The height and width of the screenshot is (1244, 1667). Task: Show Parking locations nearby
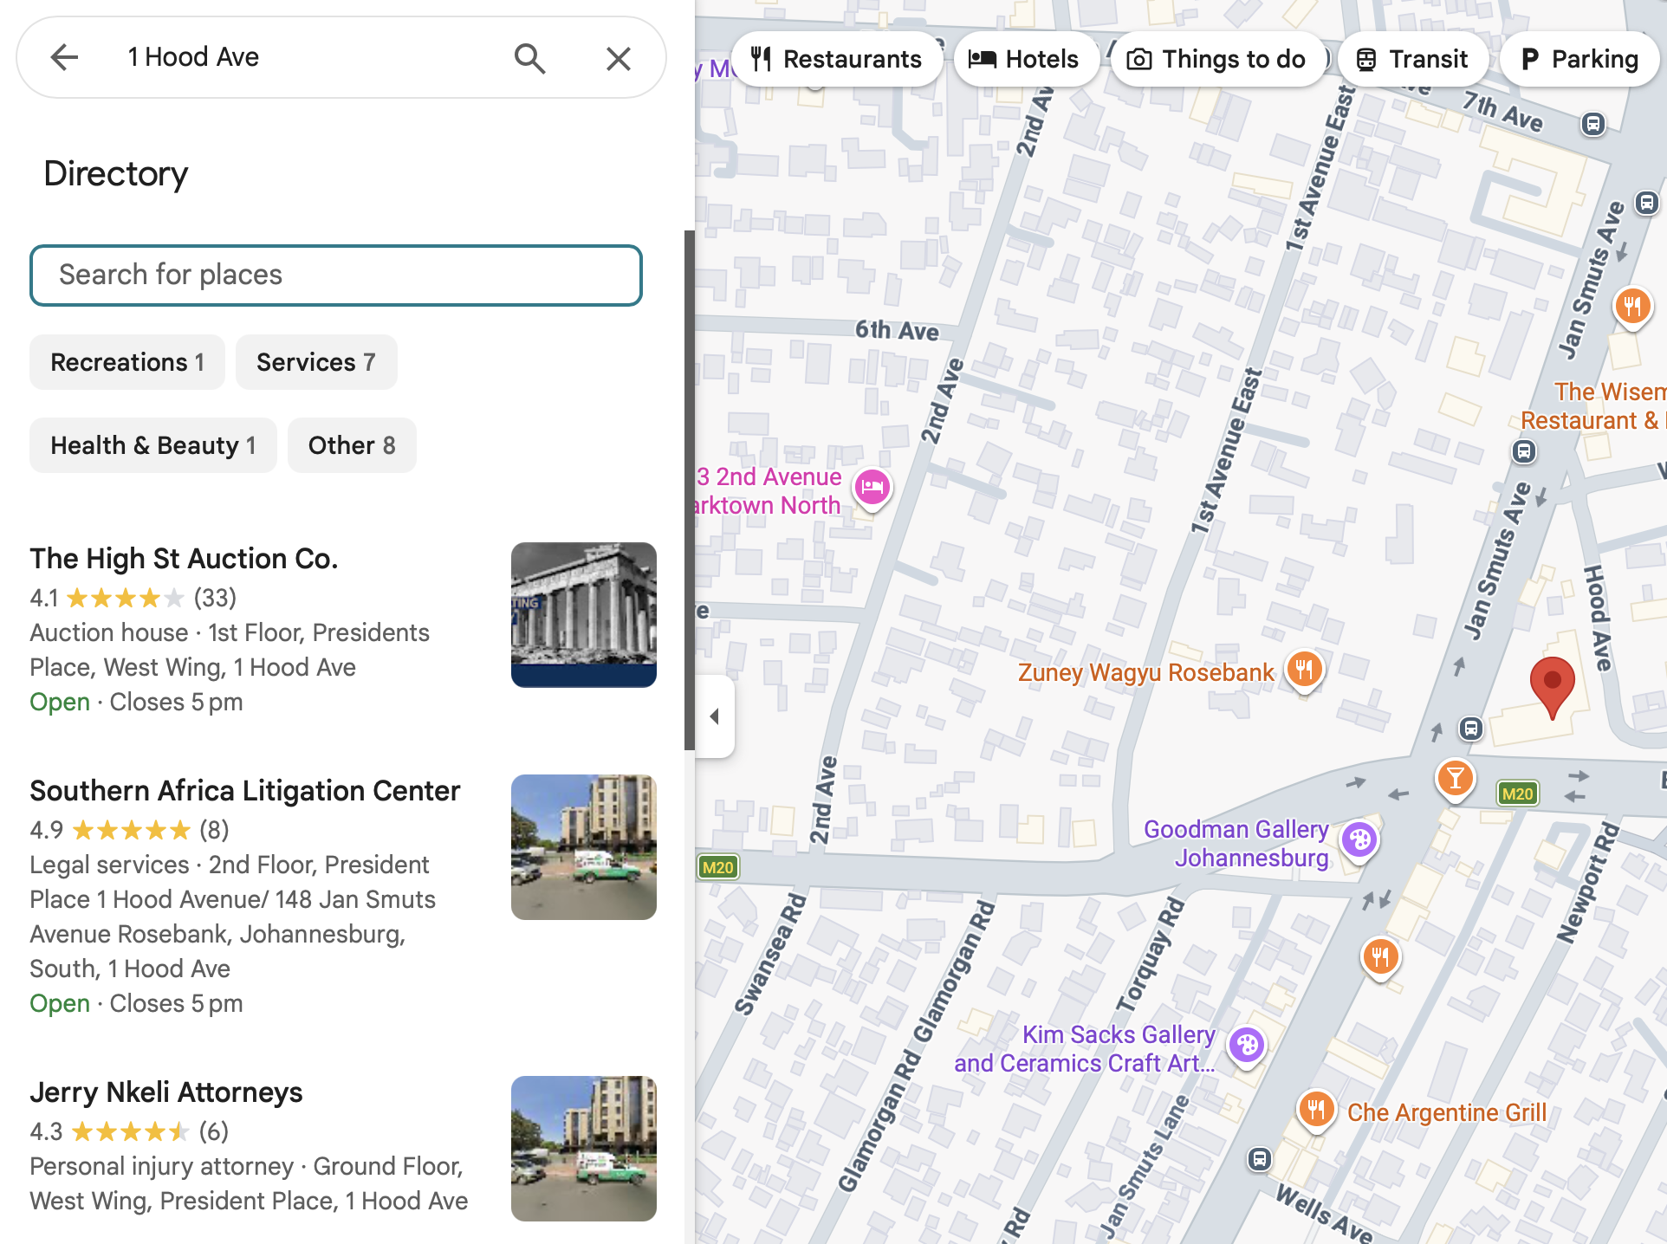[1580, 59]
